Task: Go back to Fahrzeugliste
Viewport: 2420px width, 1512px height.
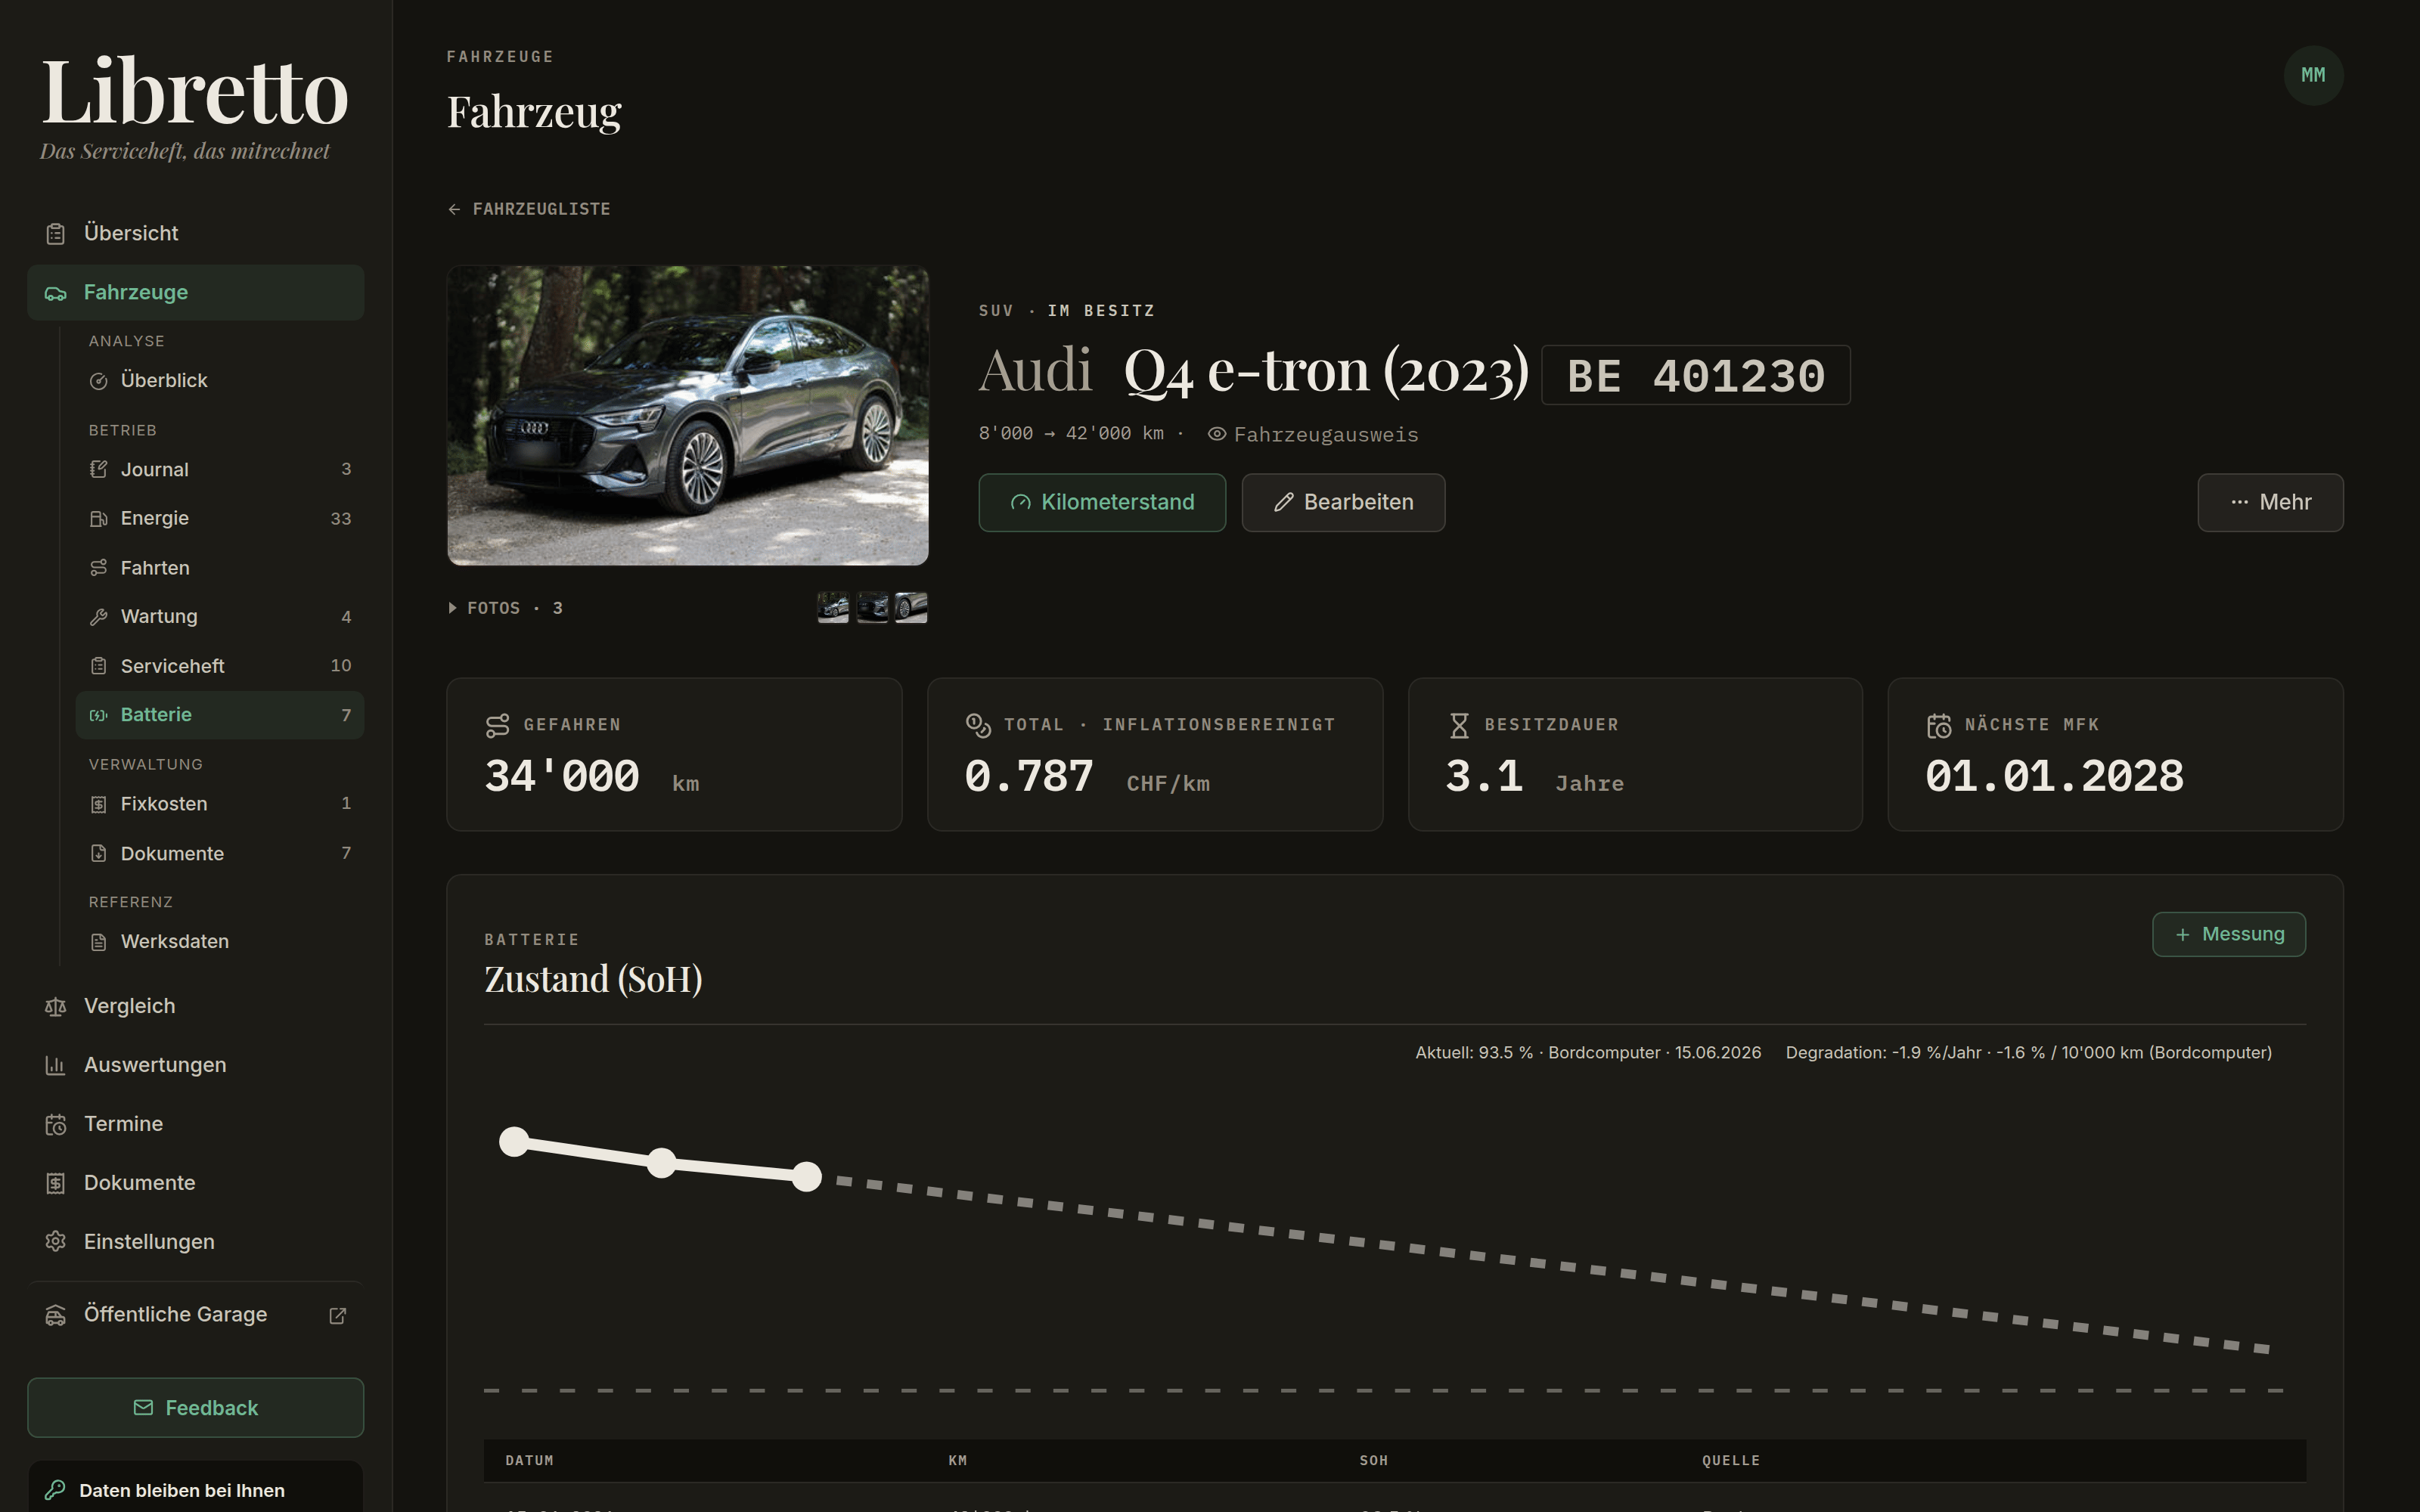Action: click(x=529, y=209)
